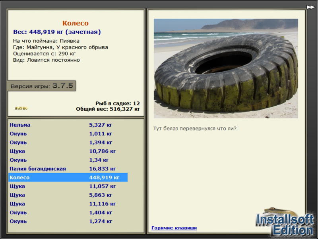This screenshot has height=239, width=318.
Task: Click the Вид: Ловится постоянно line
Action: point(47,60)
